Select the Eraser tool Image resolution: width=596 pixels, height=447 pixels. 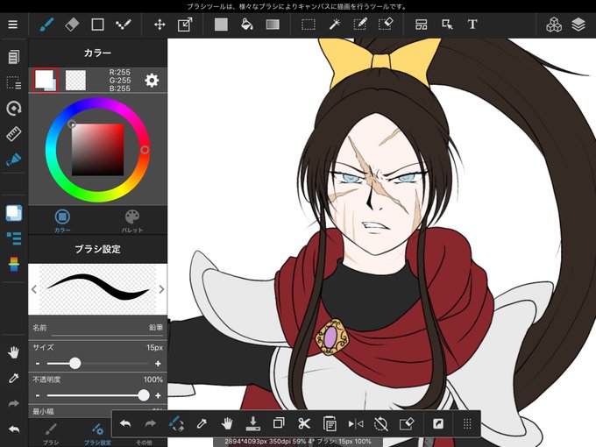pos(72,25)
